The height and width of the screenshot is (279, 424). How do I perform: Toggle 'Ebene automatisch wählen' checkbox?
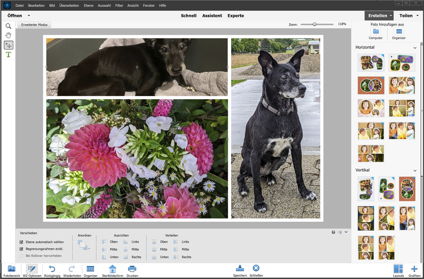[21, 242]
